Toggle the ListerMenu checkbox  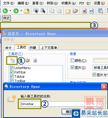(12, 68)
